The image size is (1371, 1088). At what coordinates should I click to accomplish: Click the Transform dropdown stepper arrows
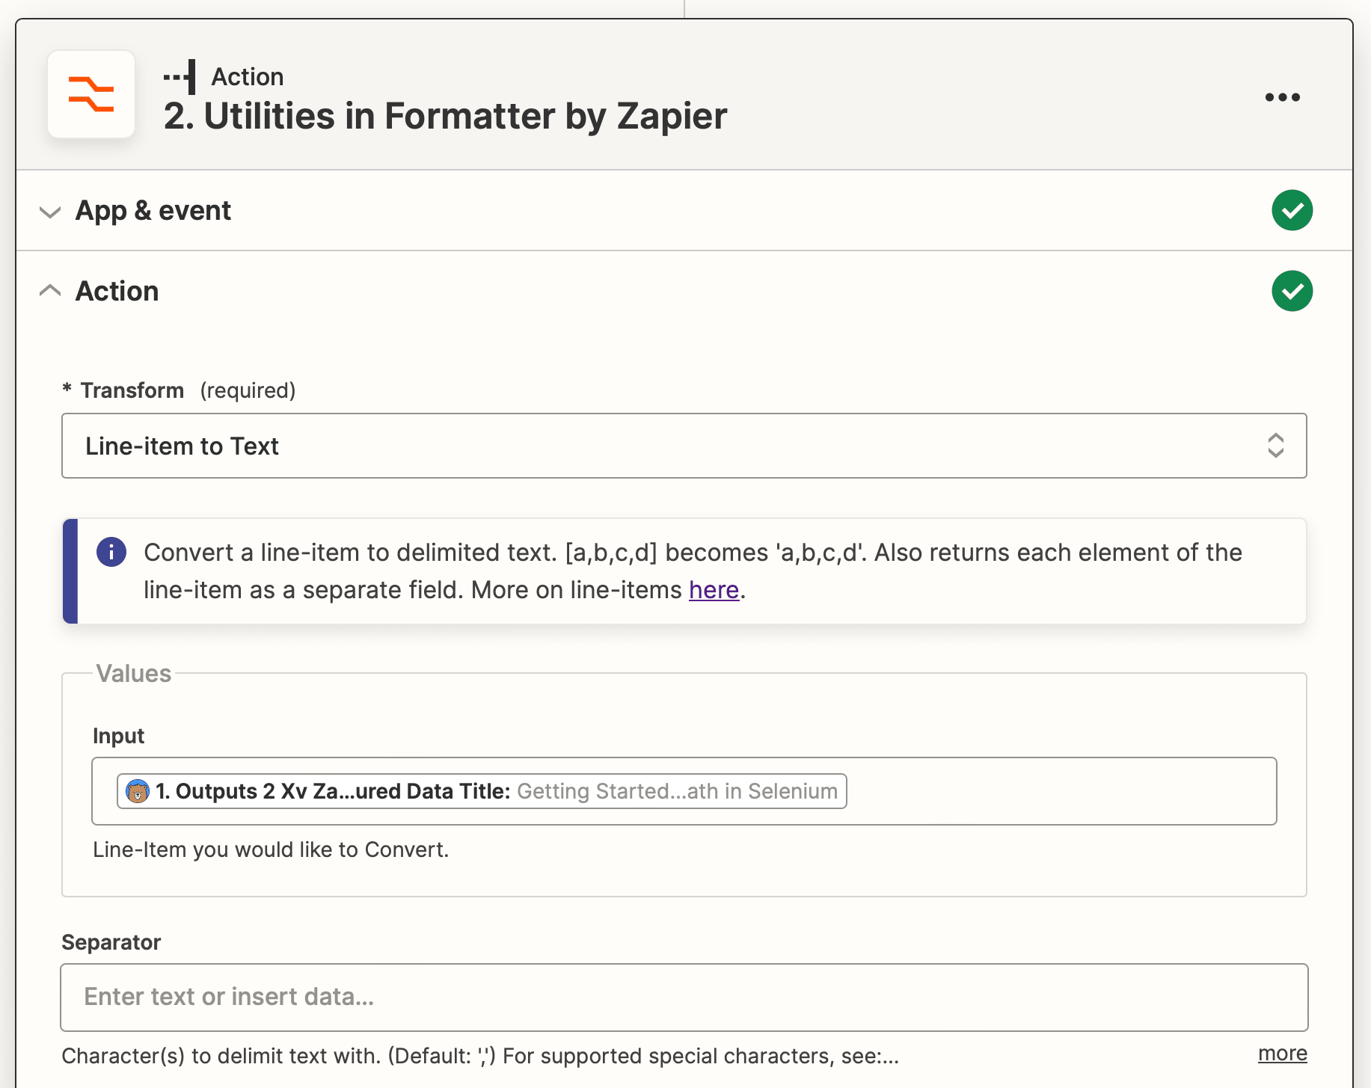click(x=1276, y=446)
